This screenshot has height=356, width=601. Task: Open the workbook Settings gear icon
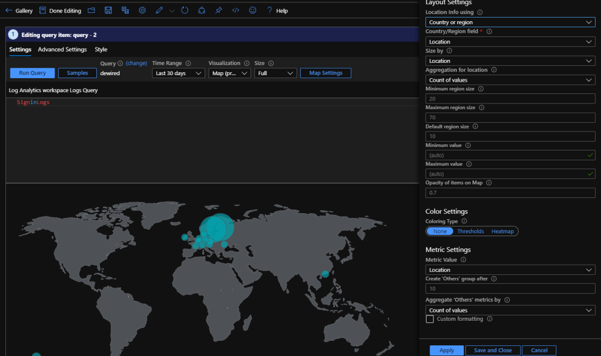[142, 11]
